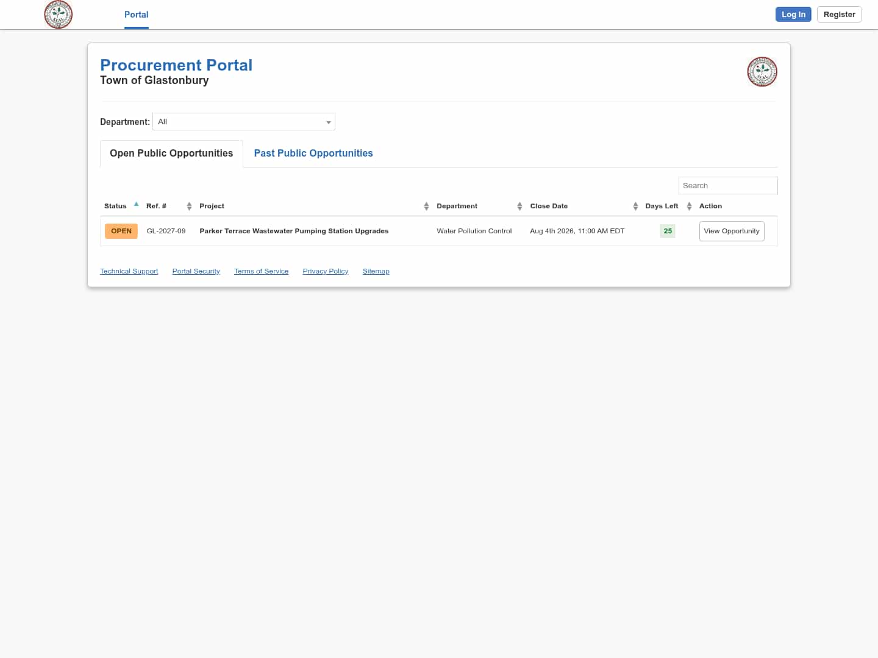Focus the Search input field
The height and width of the screenshot is (658, 878).
[x=728, y=186]
